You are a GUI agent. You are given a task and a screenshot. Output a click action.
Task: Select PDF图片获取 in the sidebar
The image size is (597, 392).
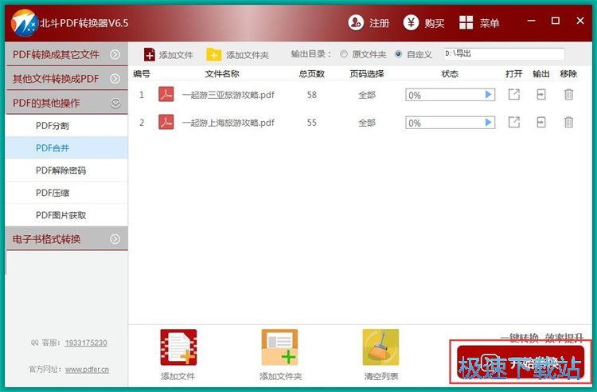click(x=67, y=215)
